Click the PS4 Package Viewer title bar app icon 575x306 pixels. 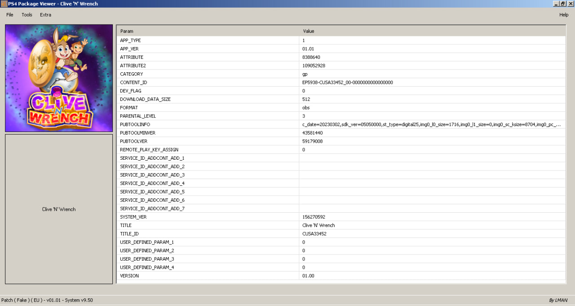tap(4, 4)
